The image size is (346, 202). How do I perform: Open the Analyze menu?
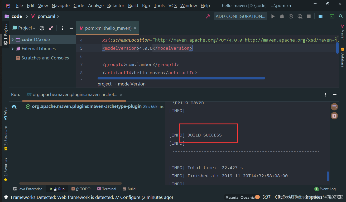pyautogui.click(x=96, y=6)
